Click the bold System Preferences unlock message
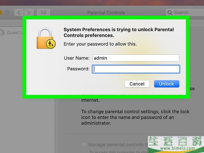 (x=119, y=32)
